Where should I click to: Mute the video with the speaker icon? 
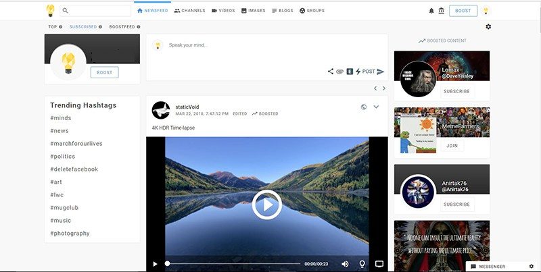click(x=345, y=263)
